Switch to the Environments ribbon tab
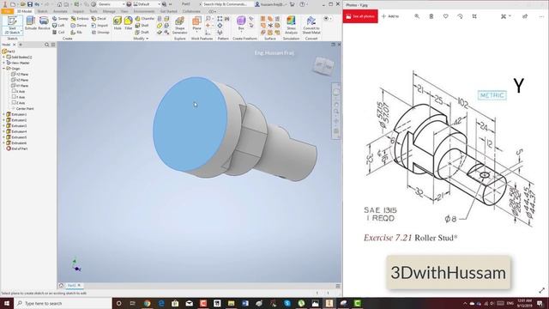The image size is (549, 309). tap(144, 11)
